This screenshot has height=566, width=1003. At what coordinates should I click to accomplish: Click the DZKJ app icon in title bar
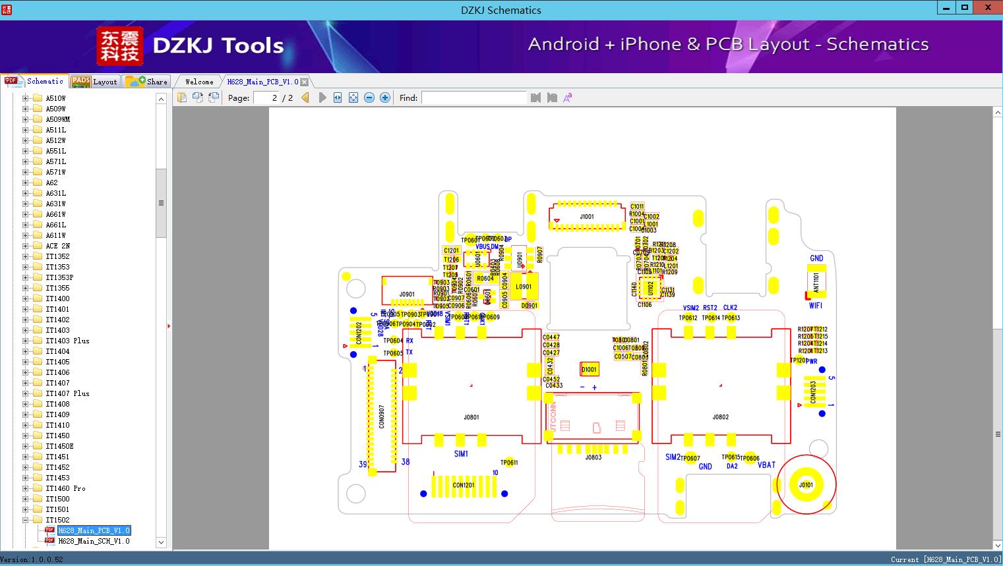pyautogui.click(x=6, y=9)
